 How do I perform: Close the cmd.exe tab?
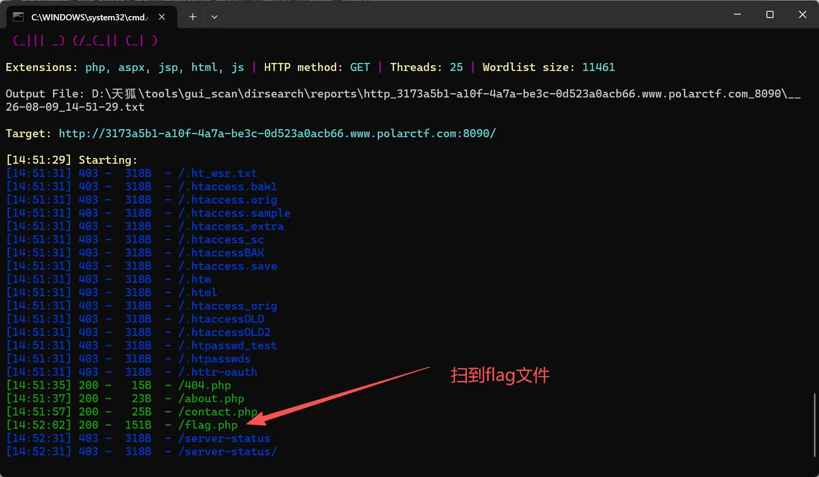point(162,17)
